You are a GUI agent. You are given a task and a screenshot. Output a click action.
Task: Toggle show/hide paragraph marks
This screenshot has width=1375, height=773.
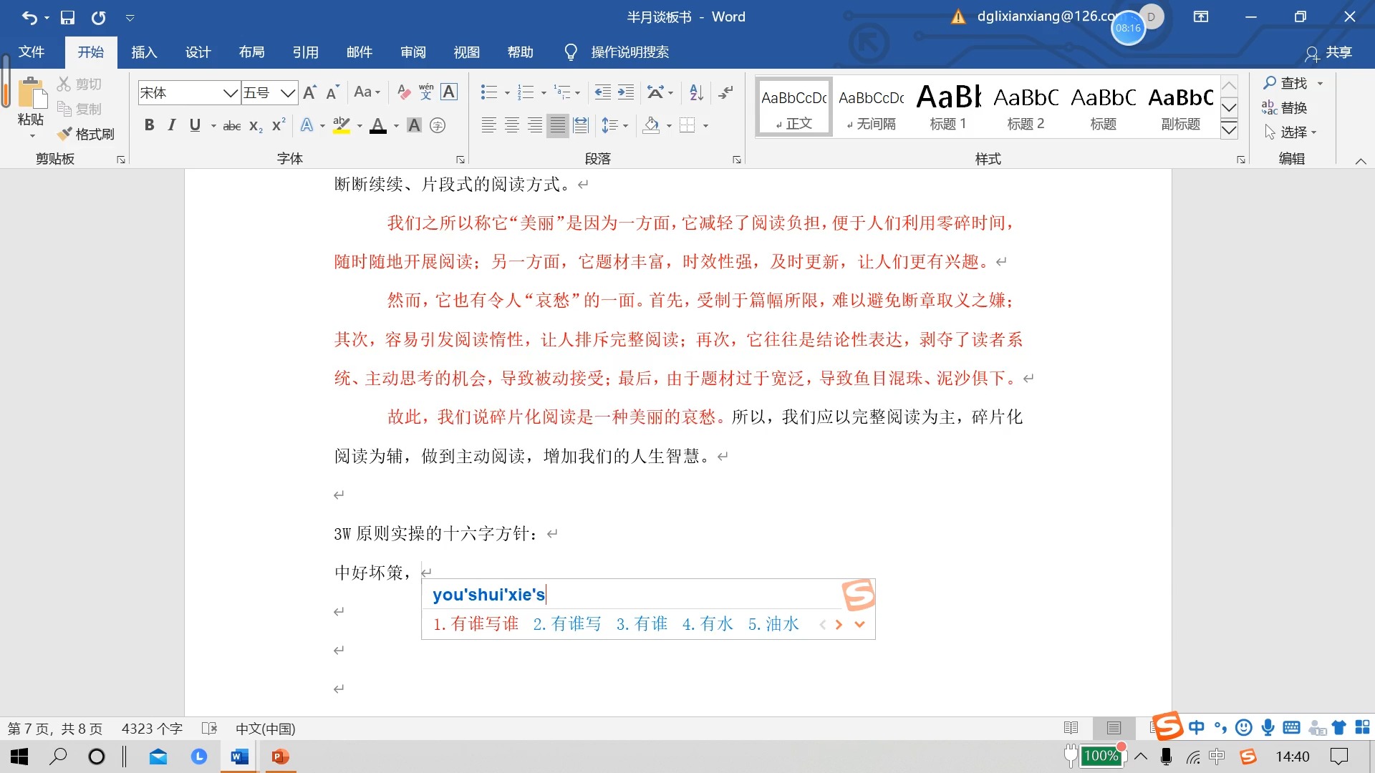point(726,92)
